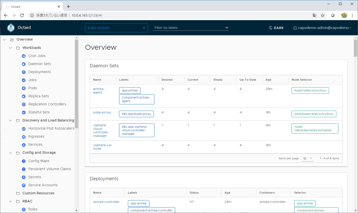Image resolution: width=358 pixels, height=213 pixels.
Task: Open the Filter by labels dropdown
Action: pyautogui.click(x=191, y=28)
